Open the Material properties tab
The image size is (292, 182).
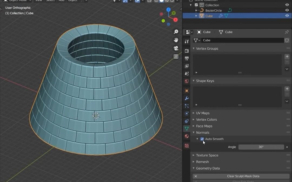pos(187,136)
